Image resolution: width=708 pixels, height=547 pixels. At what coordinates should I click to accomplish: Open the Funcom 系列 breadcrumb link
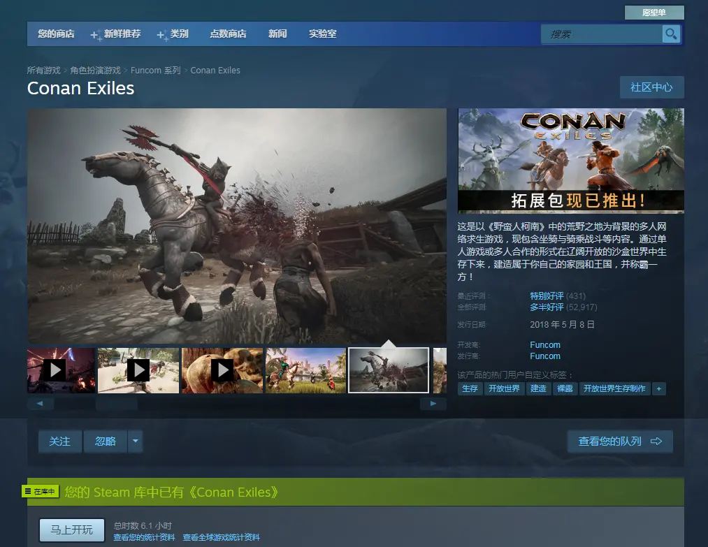[155, 71]
